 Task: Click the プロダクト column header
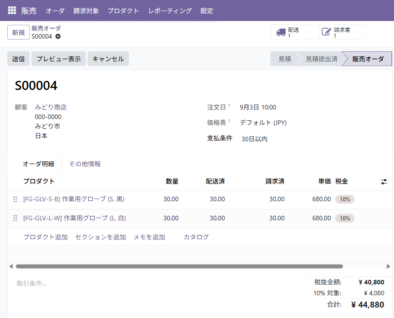pos(39,181)
